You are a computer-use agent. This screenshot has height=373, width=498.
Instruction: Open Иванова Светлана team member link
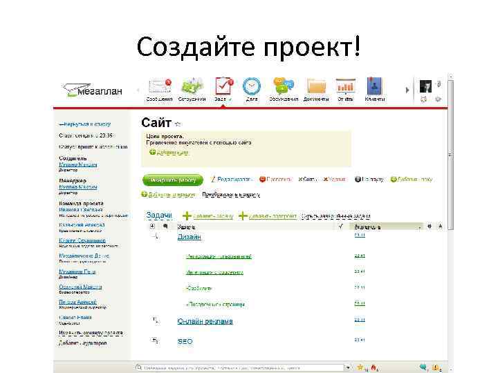81,210
